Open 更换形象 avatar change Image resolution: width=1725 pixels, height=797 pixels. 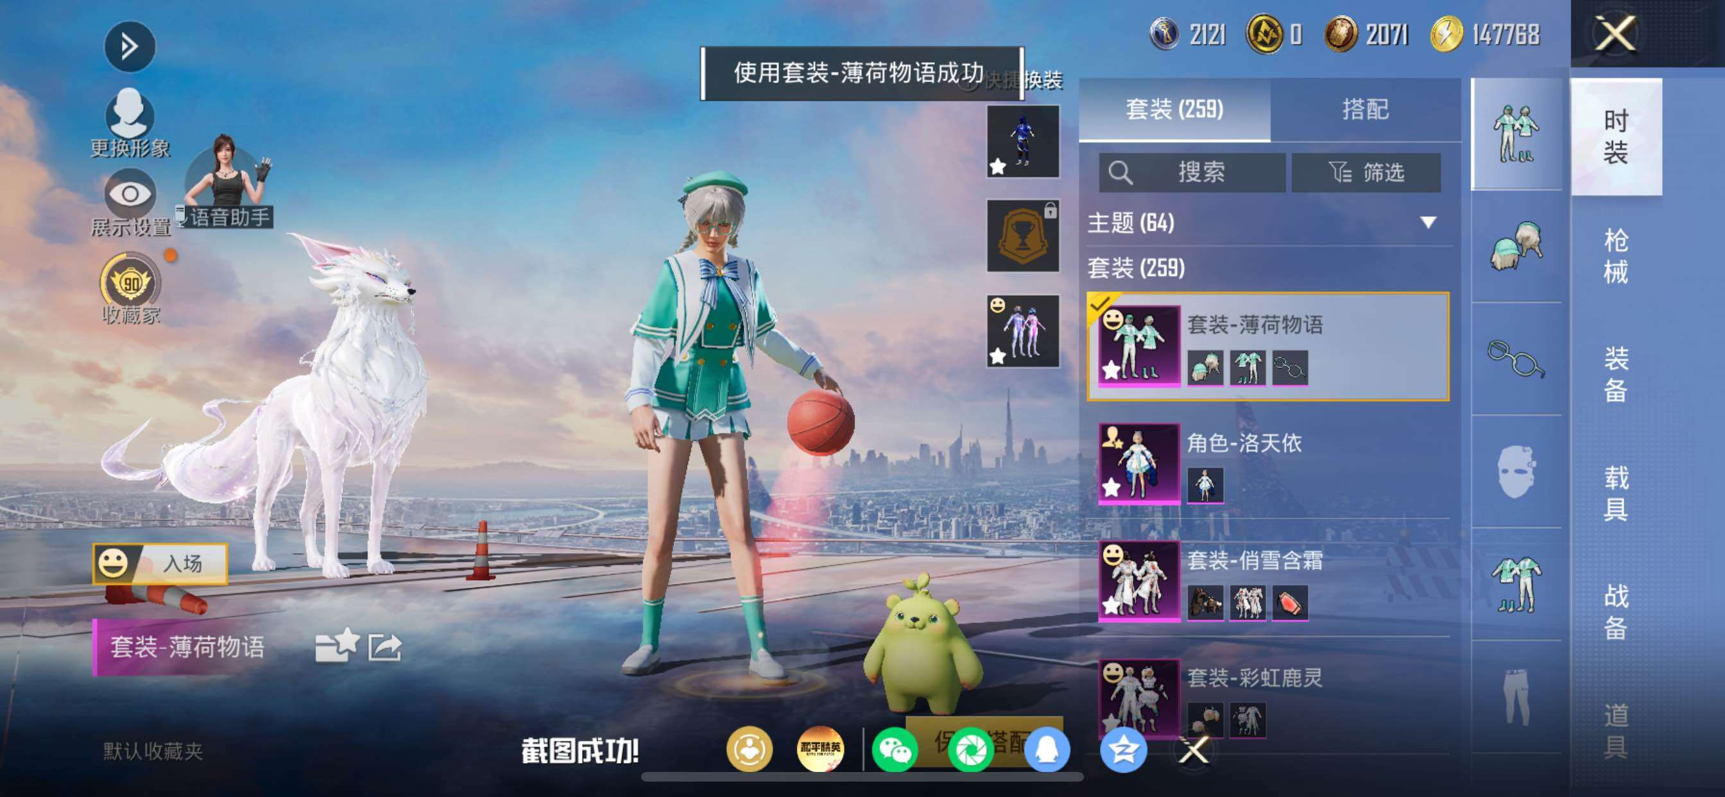(130, 123)
